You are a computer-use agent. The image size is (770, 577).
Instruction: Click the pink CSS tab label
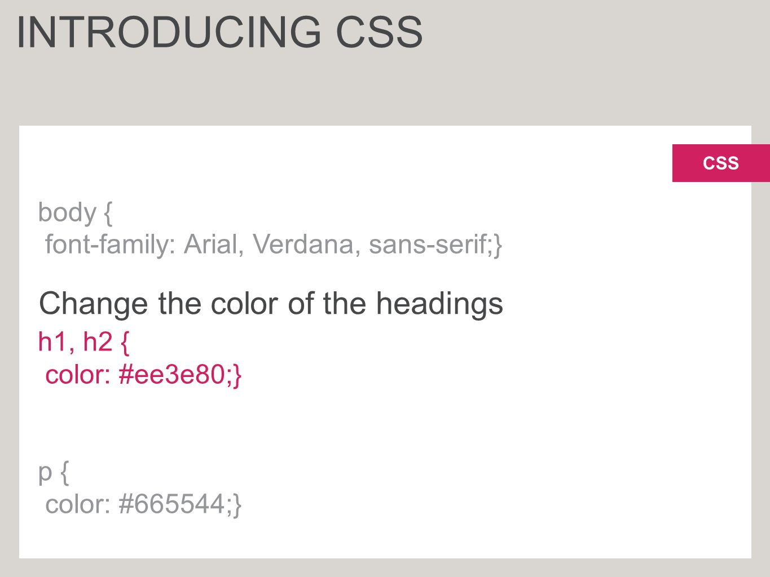tap(720, 163)
